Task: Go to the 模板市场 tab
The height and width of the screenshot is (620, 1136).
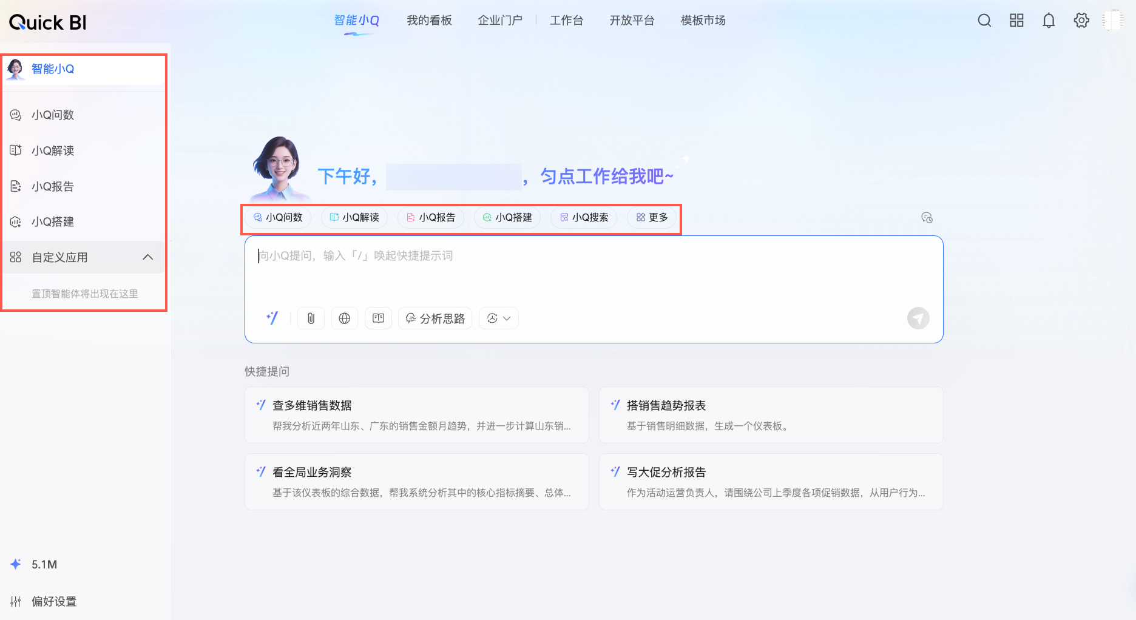Action: (x=703, y=21)
